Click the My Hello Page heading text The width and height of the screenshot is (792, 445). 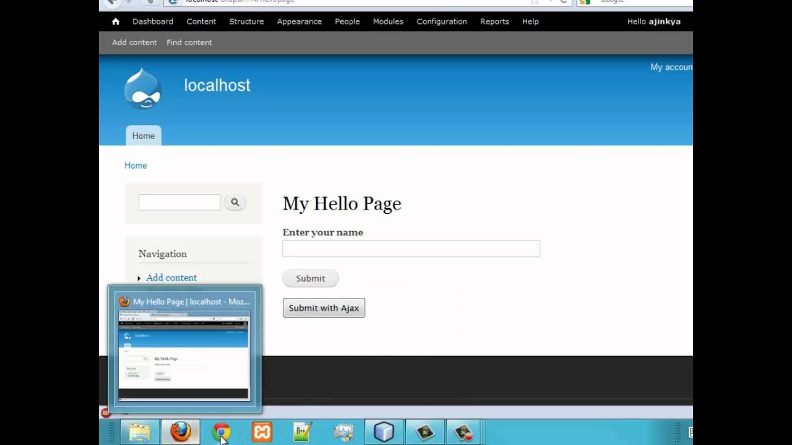pyautogui.click(x=342, y=204)
